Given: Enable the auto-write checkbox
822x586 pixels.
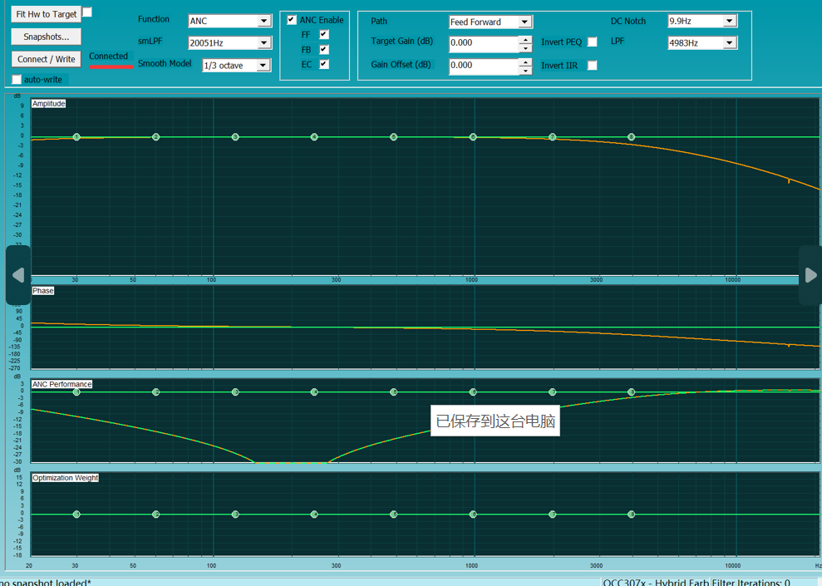Looking at the screenshot, I should click(x=17, y=80).
